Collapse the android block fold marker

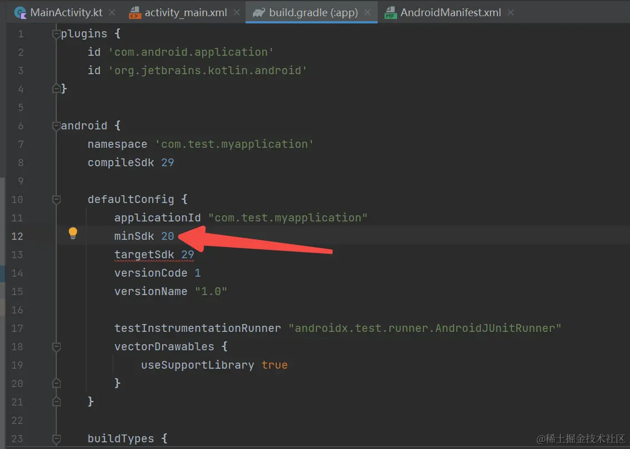tap(56, 126)
